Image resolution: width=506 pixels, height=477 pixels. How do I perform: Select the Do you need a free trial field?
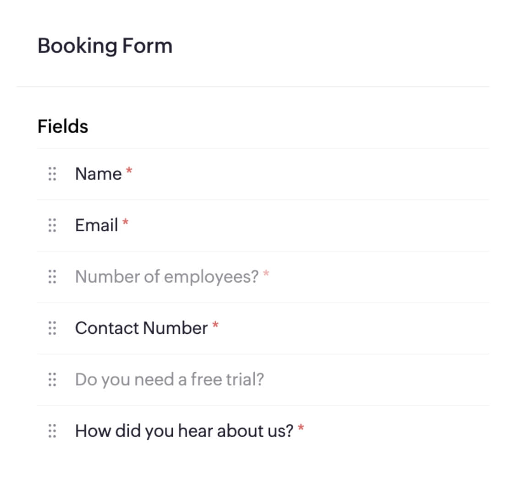pyautogui.click(x=169, y=379)
